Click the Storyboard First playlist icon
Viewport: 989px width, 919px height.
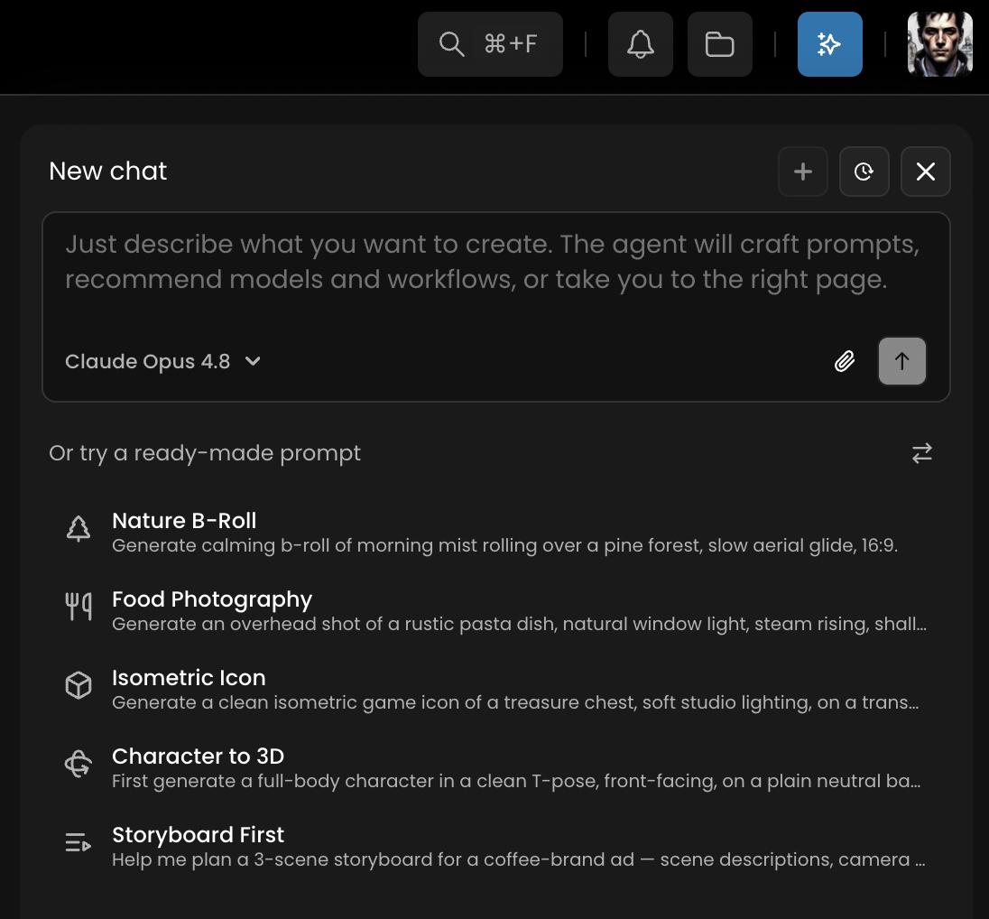[x=79, y=842]
